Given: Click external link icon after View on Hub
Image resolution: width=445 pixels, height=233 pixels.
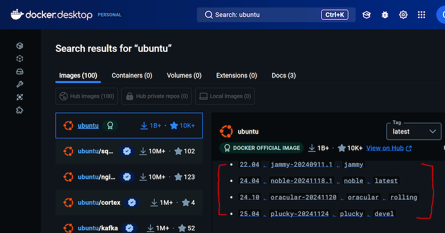Looking at the screenshot, I should tap(409, 148).
